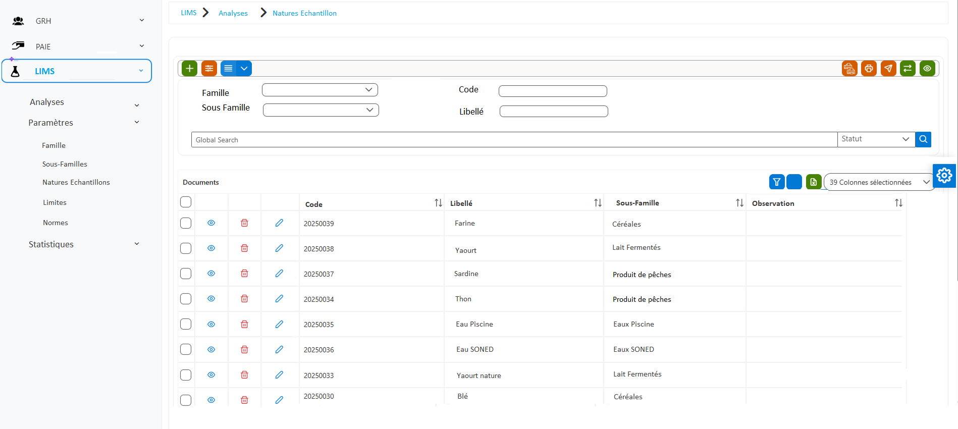The width and height of the screenshot is (958, 429).
Task: Check the row 20250030 checkbox
Action: click(x=186, y=400)
